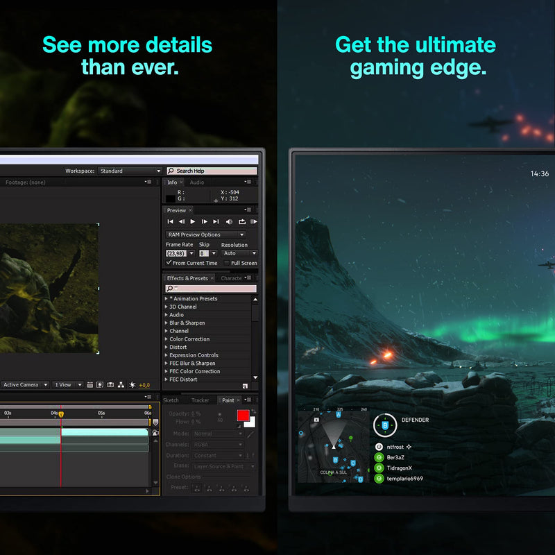Switch to the Character tab
Screen dimensions: 555x555
click(x=231, y=278)
